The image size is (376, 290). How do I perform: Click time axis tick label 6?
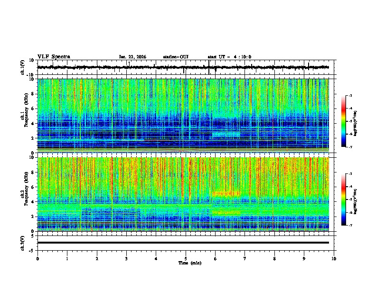[216, 259]
